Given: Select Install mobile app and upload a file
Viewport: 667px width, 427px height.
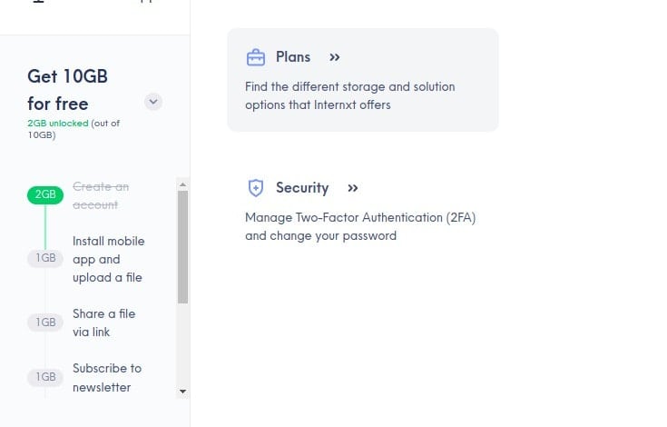Looking at the screenshot, I should click(x=109, y=259).
